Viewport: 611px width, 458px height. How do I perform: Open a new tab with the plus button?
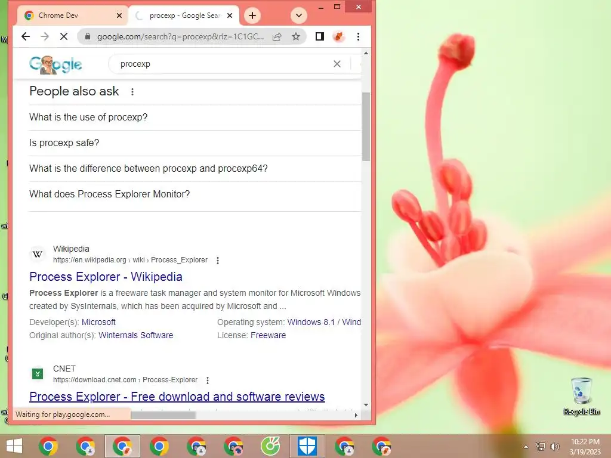tap(252, 16)
